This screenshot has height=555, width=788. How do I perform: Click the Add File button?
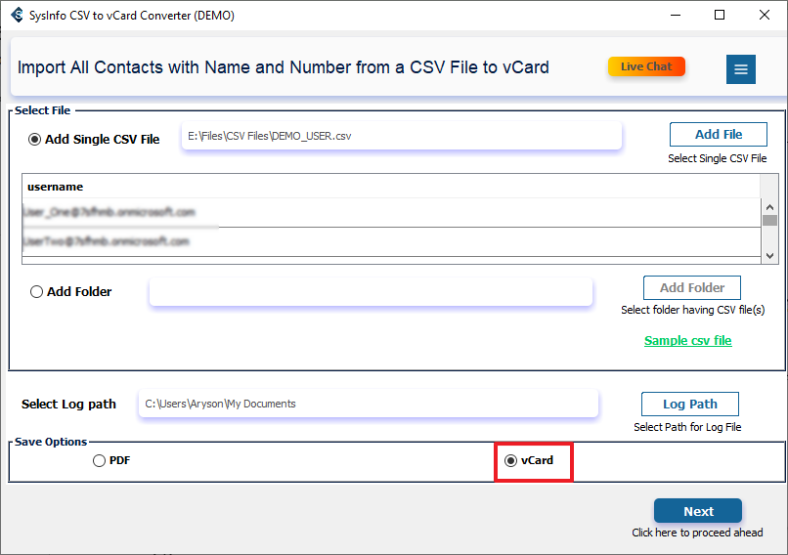719,135
